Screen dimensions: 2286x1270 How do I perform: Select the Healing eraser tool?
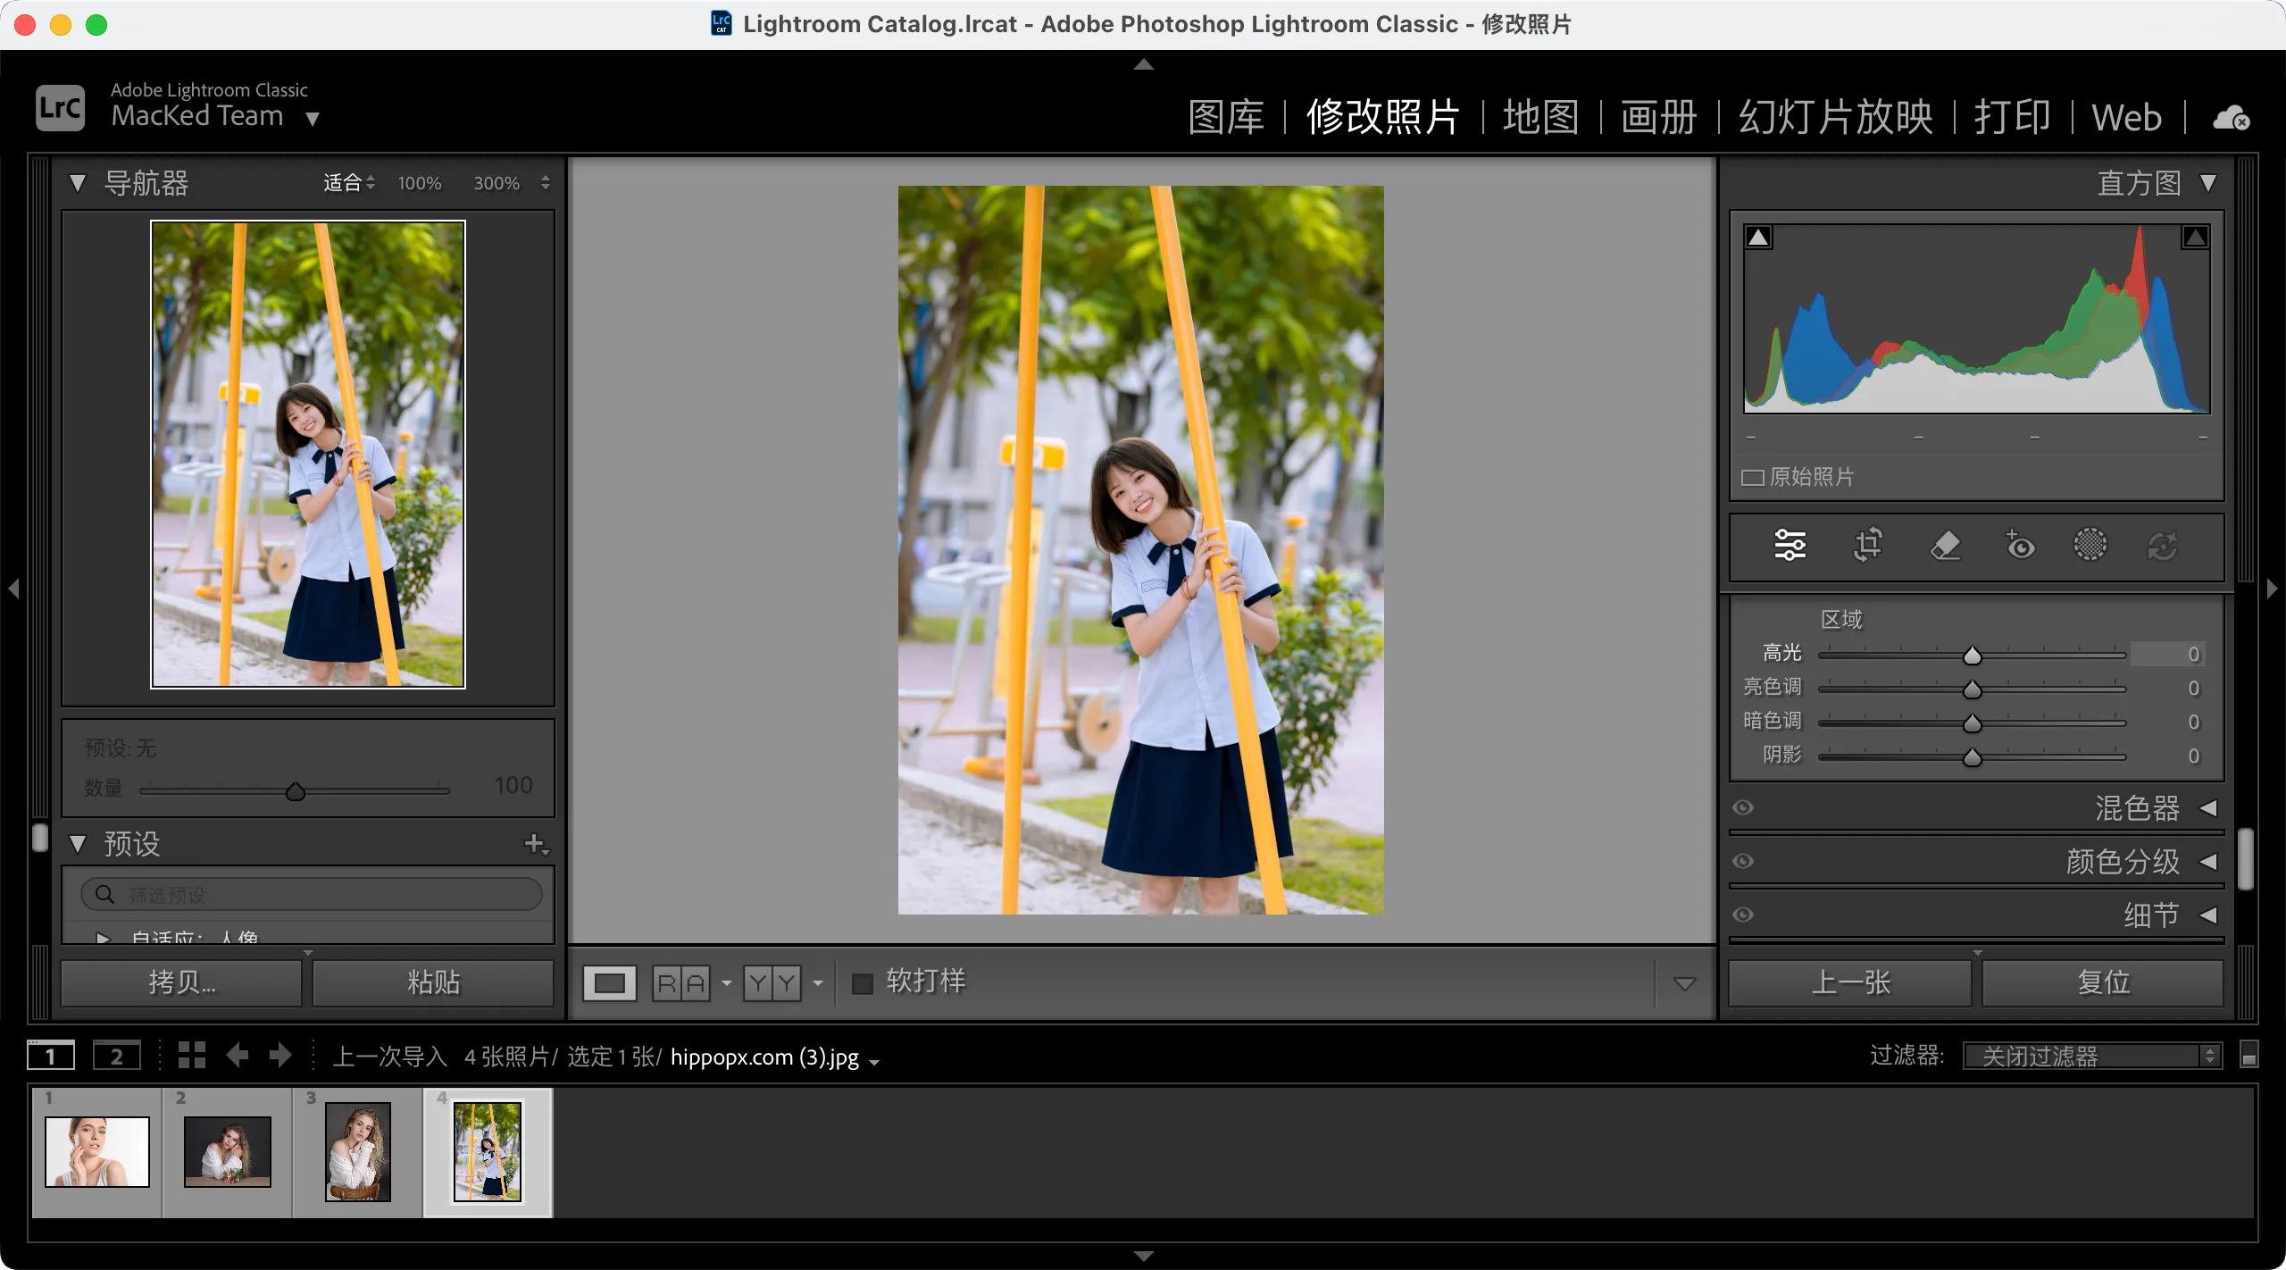pyautogui.click(x=1944, y=545)
